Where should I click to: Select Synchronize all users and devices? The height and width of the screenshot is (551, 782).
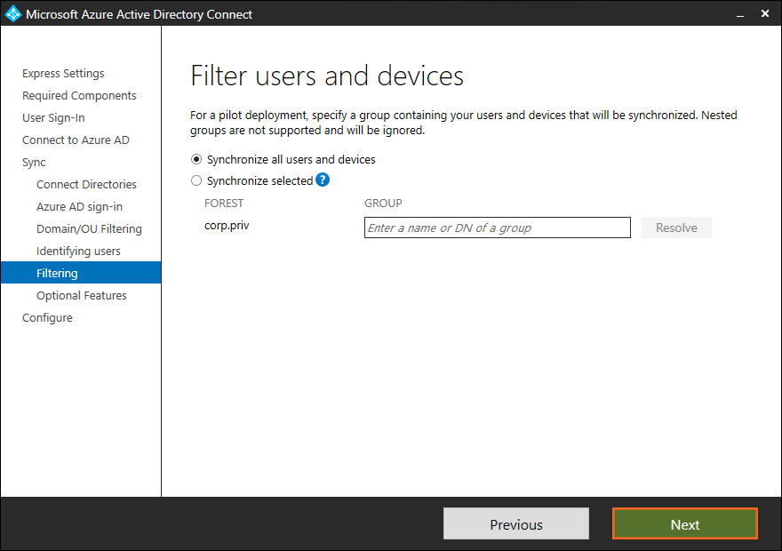point(196,160)
